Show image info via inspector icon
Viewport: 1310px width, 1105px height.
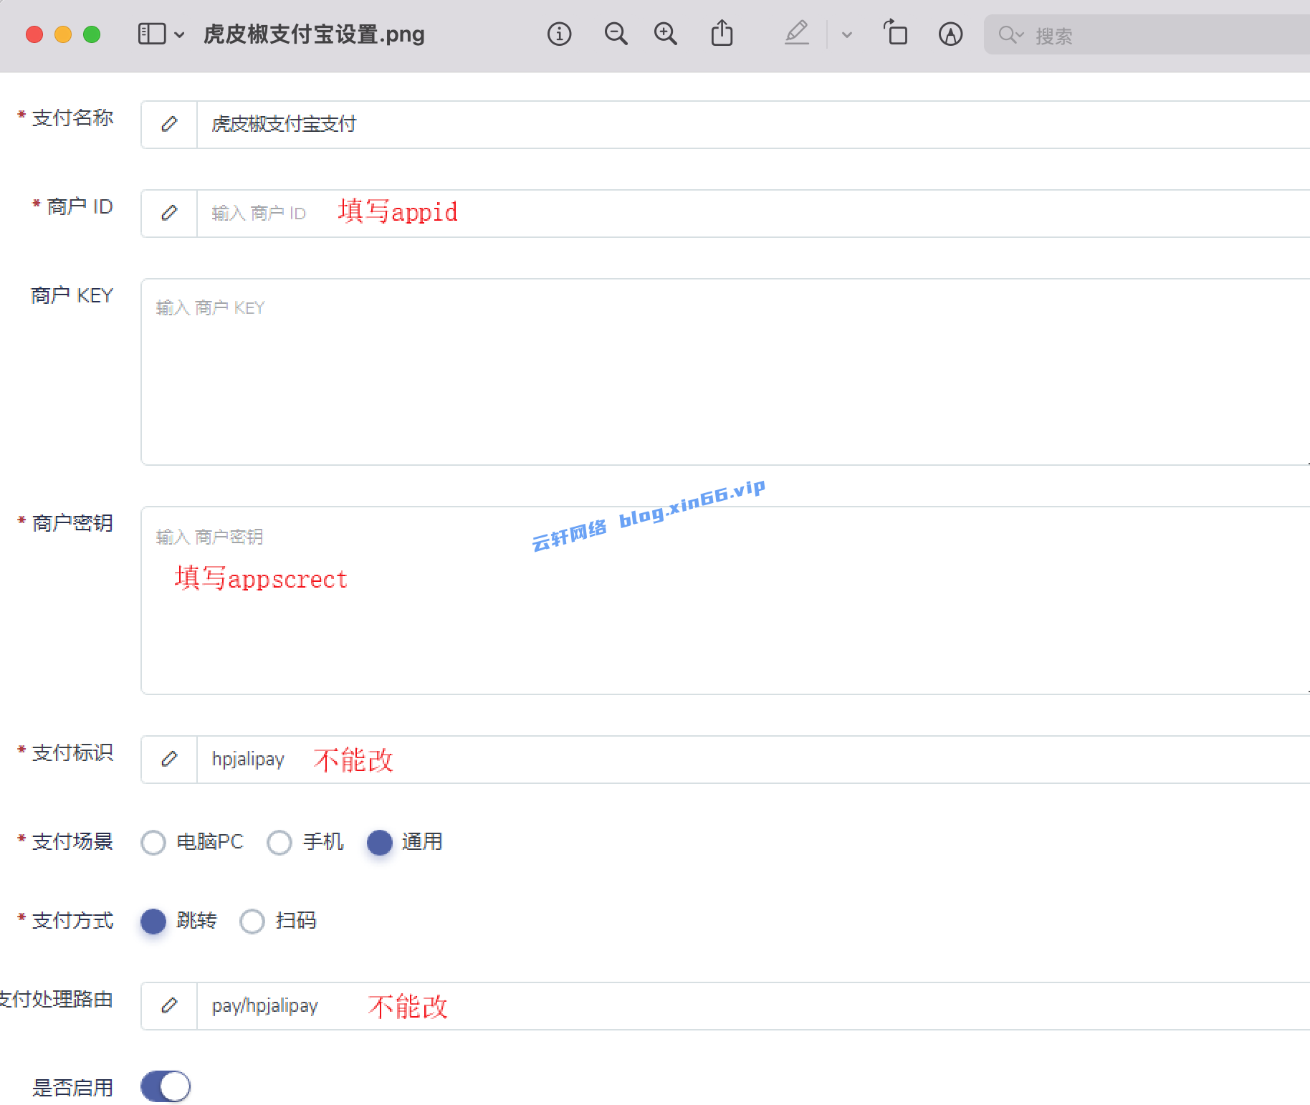pos(559,34)
